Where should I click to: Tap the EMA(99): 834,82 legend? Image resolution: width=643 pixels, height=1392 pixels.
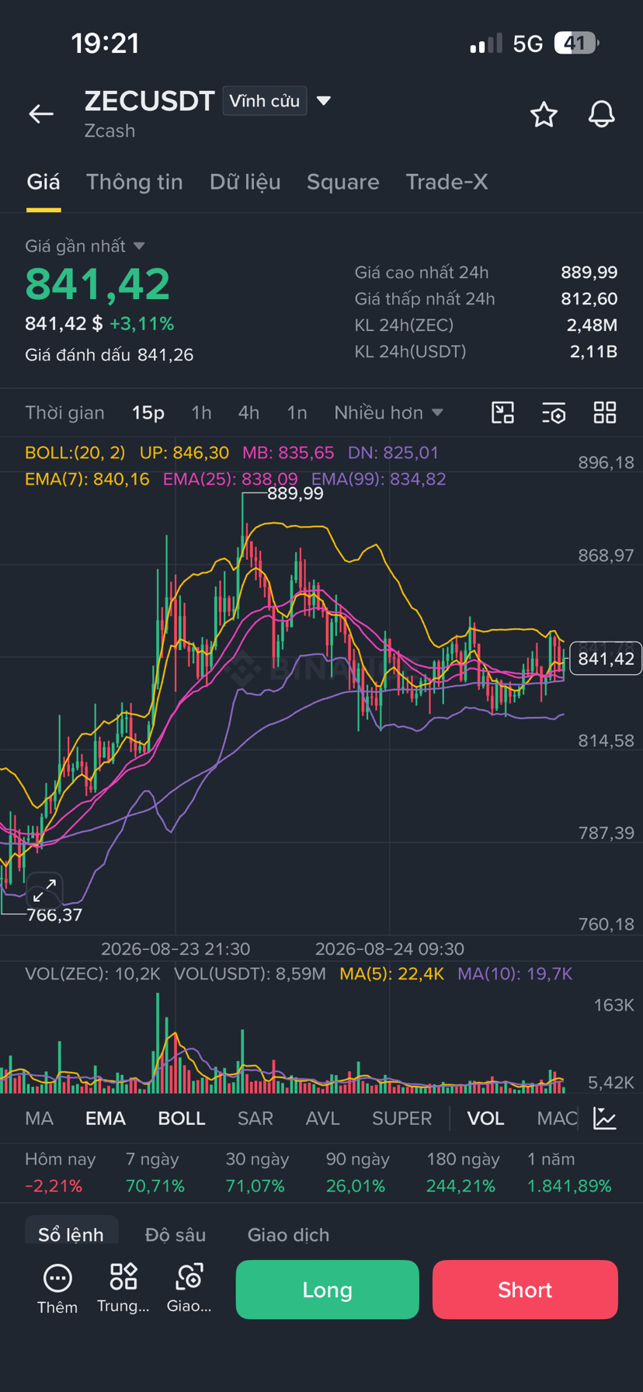tap(379, 479)
